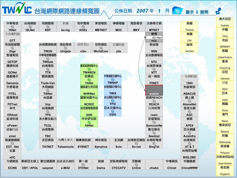
Task: Select the Korea country box
Action: 225,107
